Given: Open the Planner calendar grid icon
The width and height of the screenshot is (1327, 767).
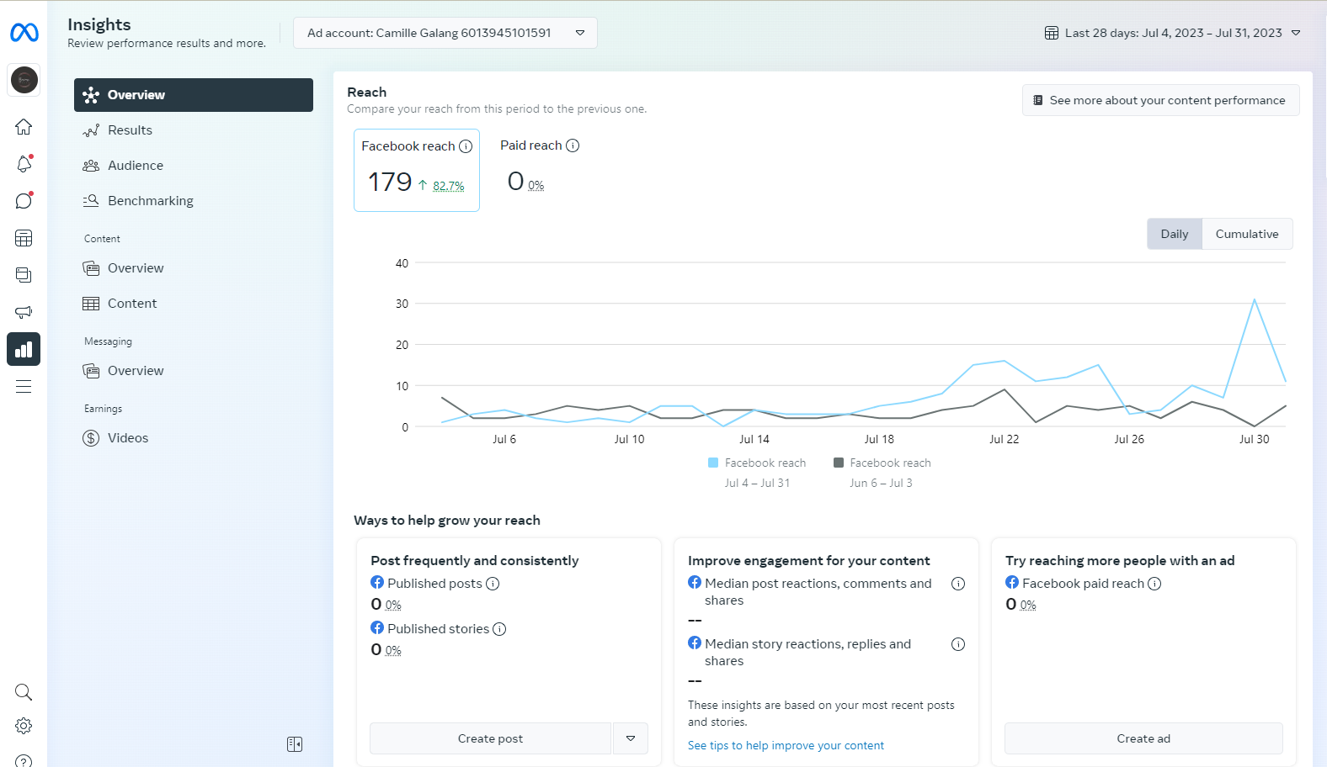Looking at the screenshot, I should click(x=24, y=238).
